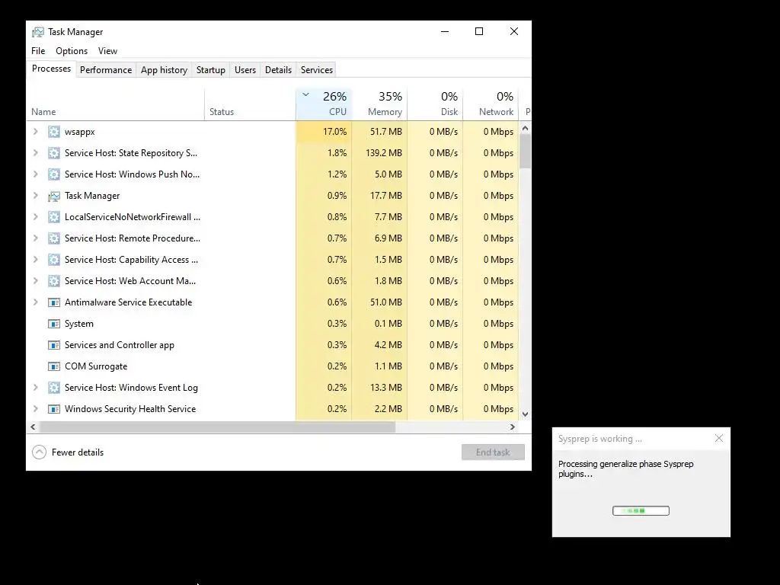Click the scroll up arrow of process list
This screenshot has width=780, height=585.
525,128
